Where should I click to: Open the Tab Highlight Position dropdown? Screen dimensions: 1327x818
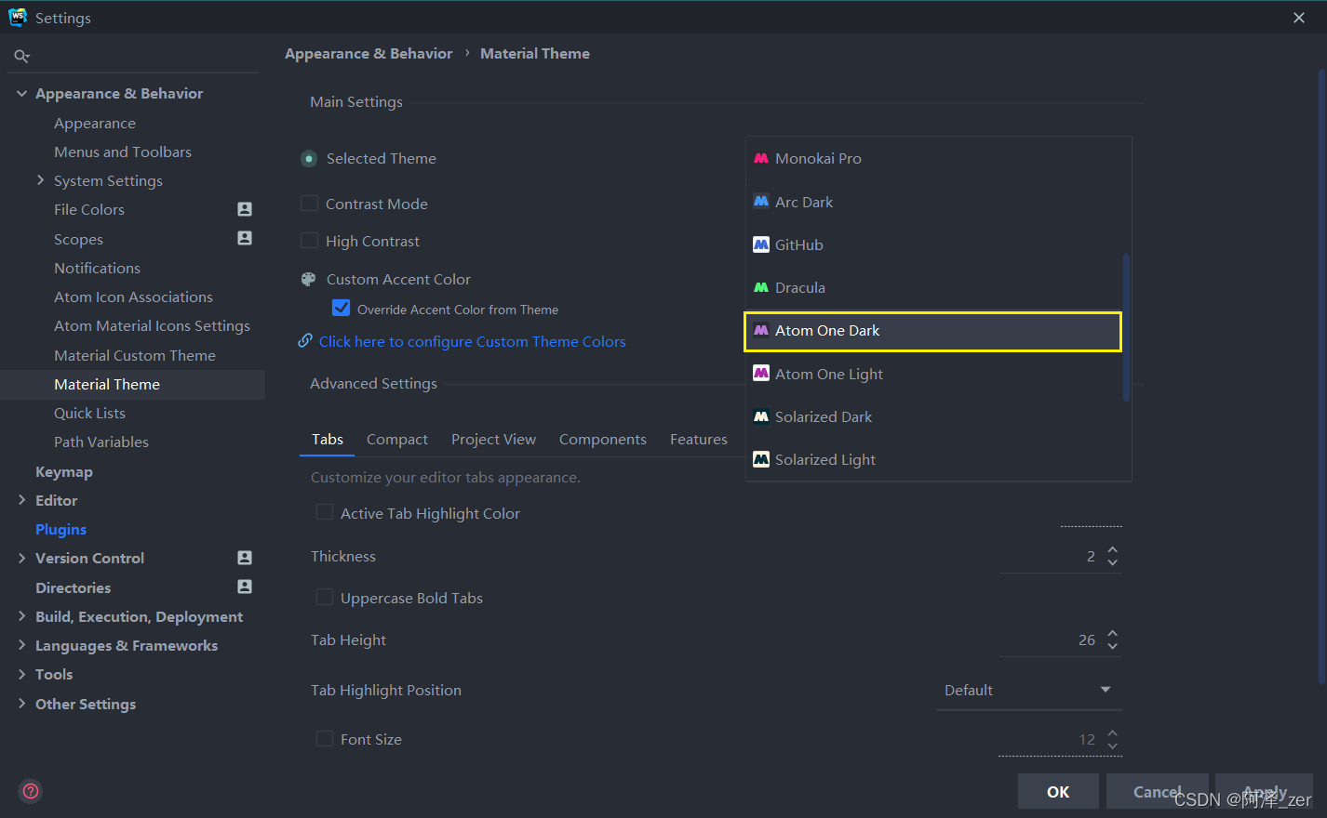pos(1029,690)
